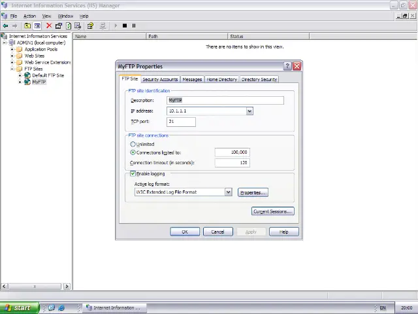Click the Up one level folder icon
This screenshot has height=314, width=418.
tap(27, 26)
